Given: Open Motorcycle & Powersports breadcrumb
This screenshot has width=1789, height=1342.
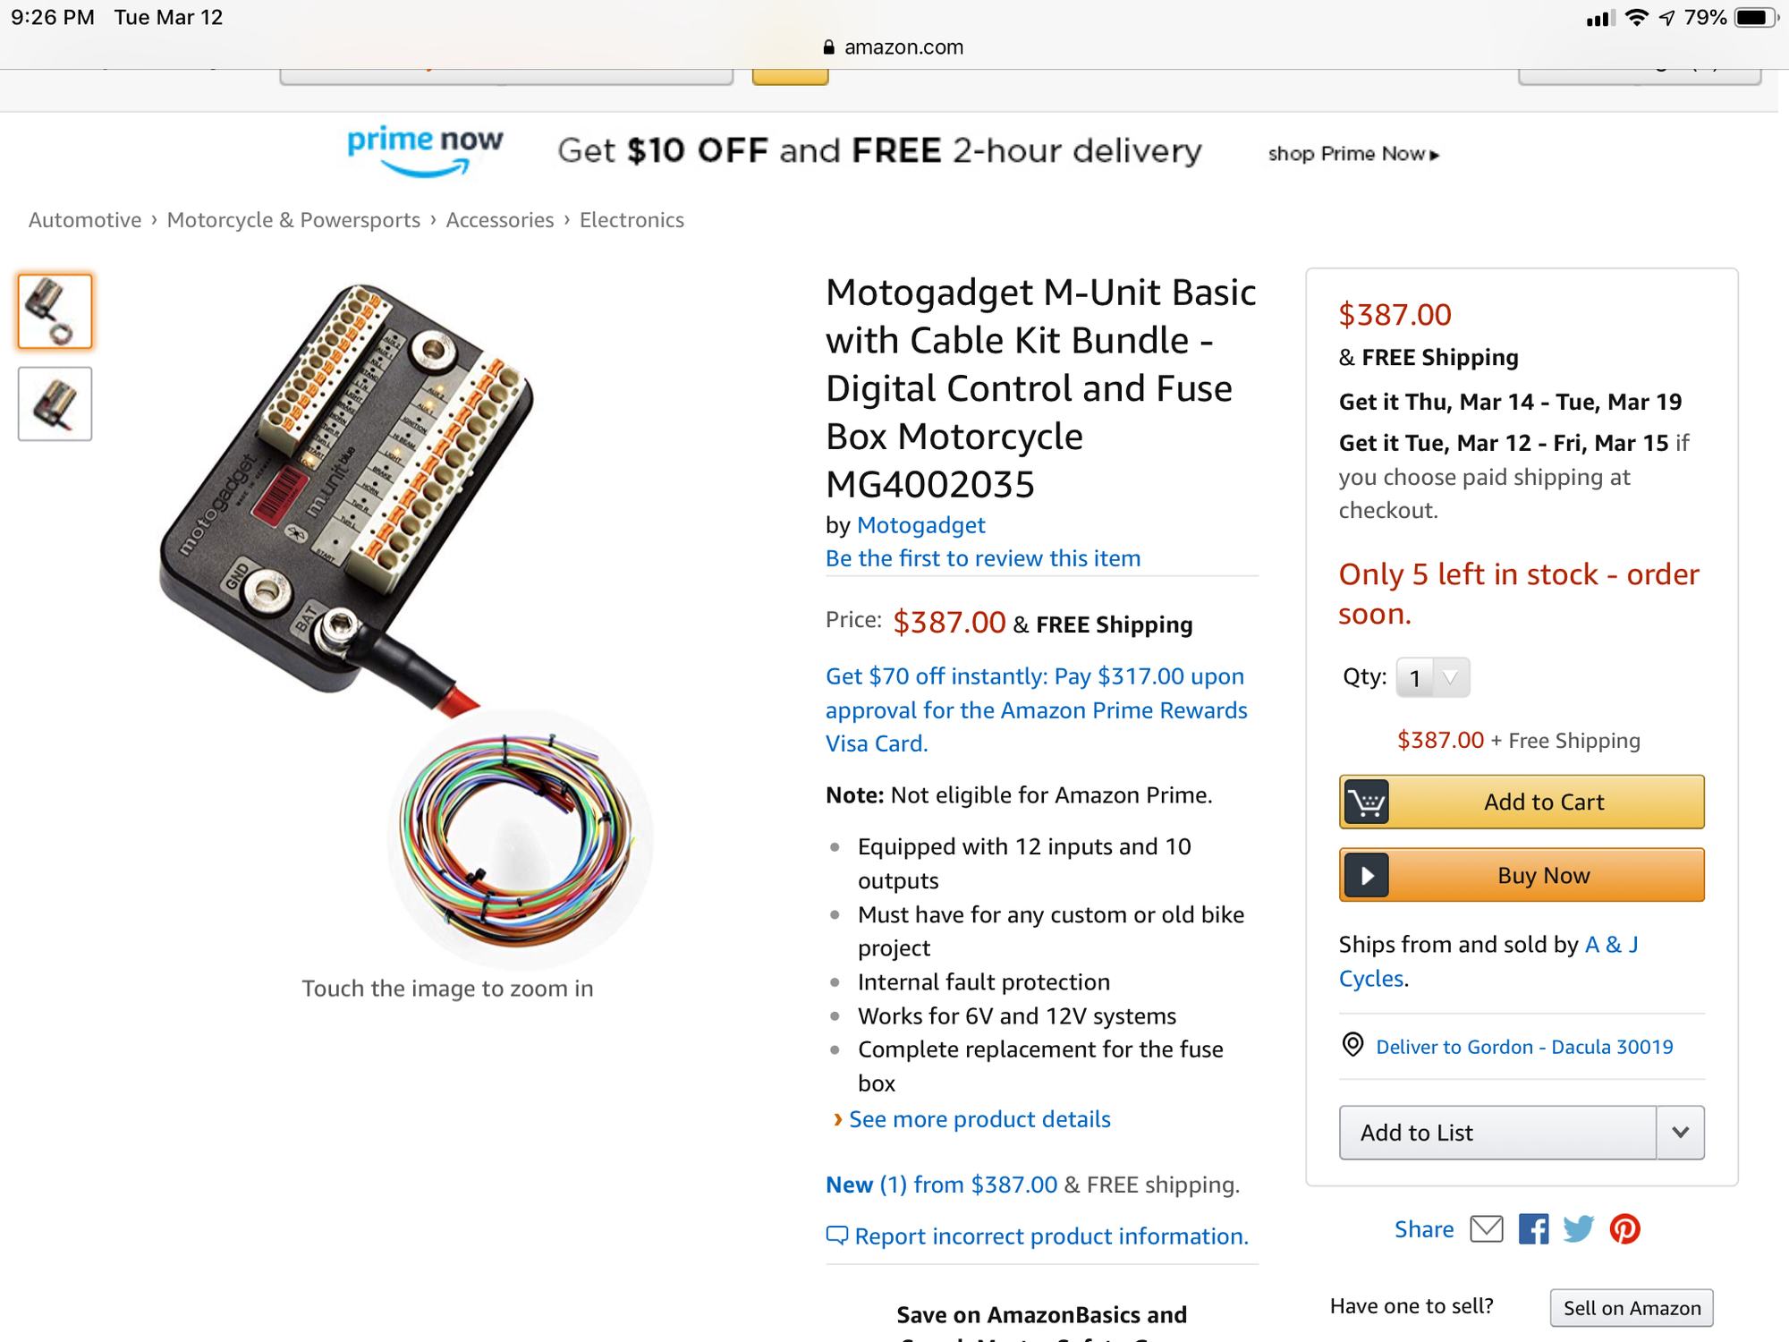Looking at the screenshot, I should pos(293,220).
